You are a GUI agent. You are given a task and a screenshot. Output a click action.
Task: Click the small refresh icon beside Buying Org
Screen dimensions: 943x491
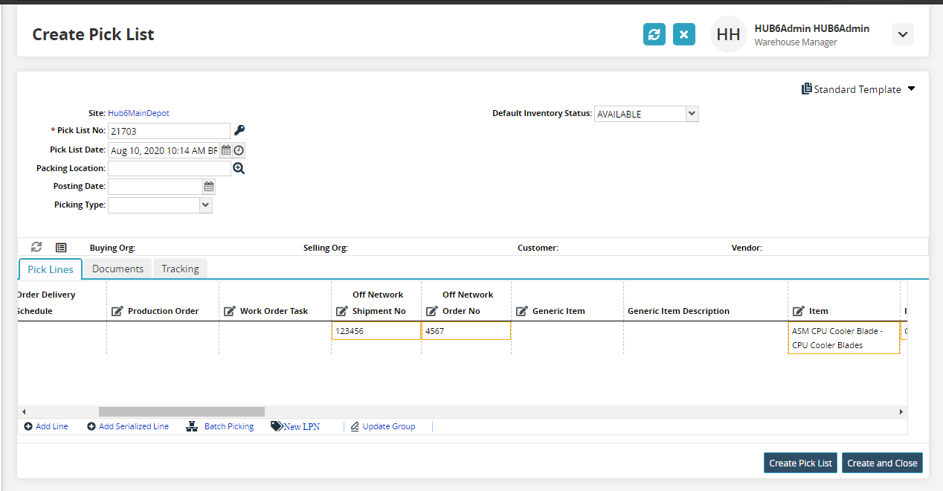(x=36, y=247)
